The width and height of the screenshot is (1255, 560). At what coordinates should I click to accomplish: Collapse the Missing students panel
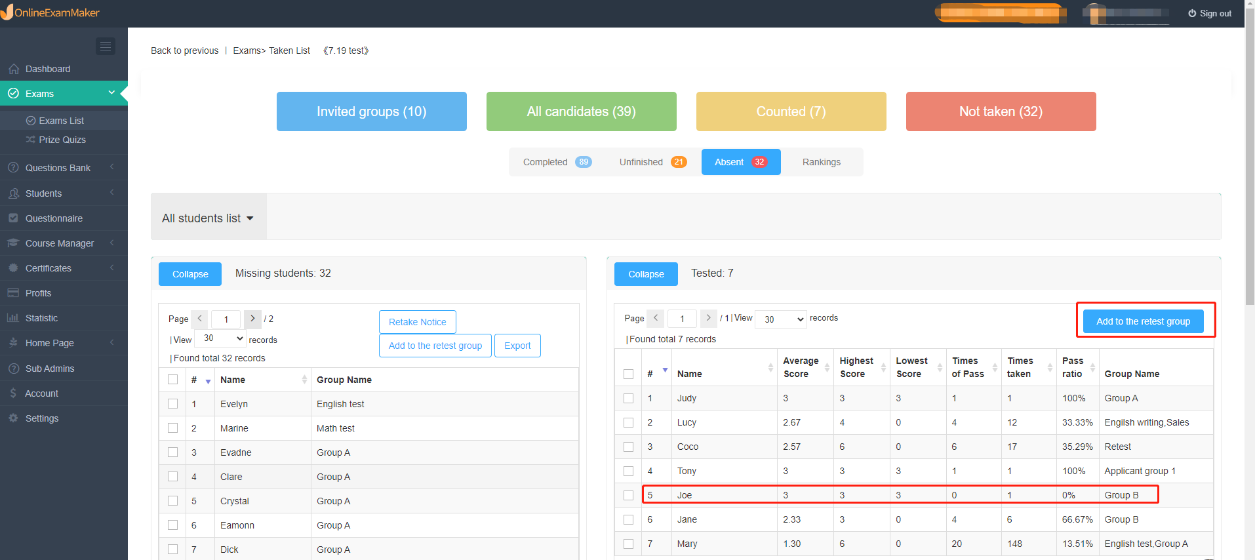(190, 274)
